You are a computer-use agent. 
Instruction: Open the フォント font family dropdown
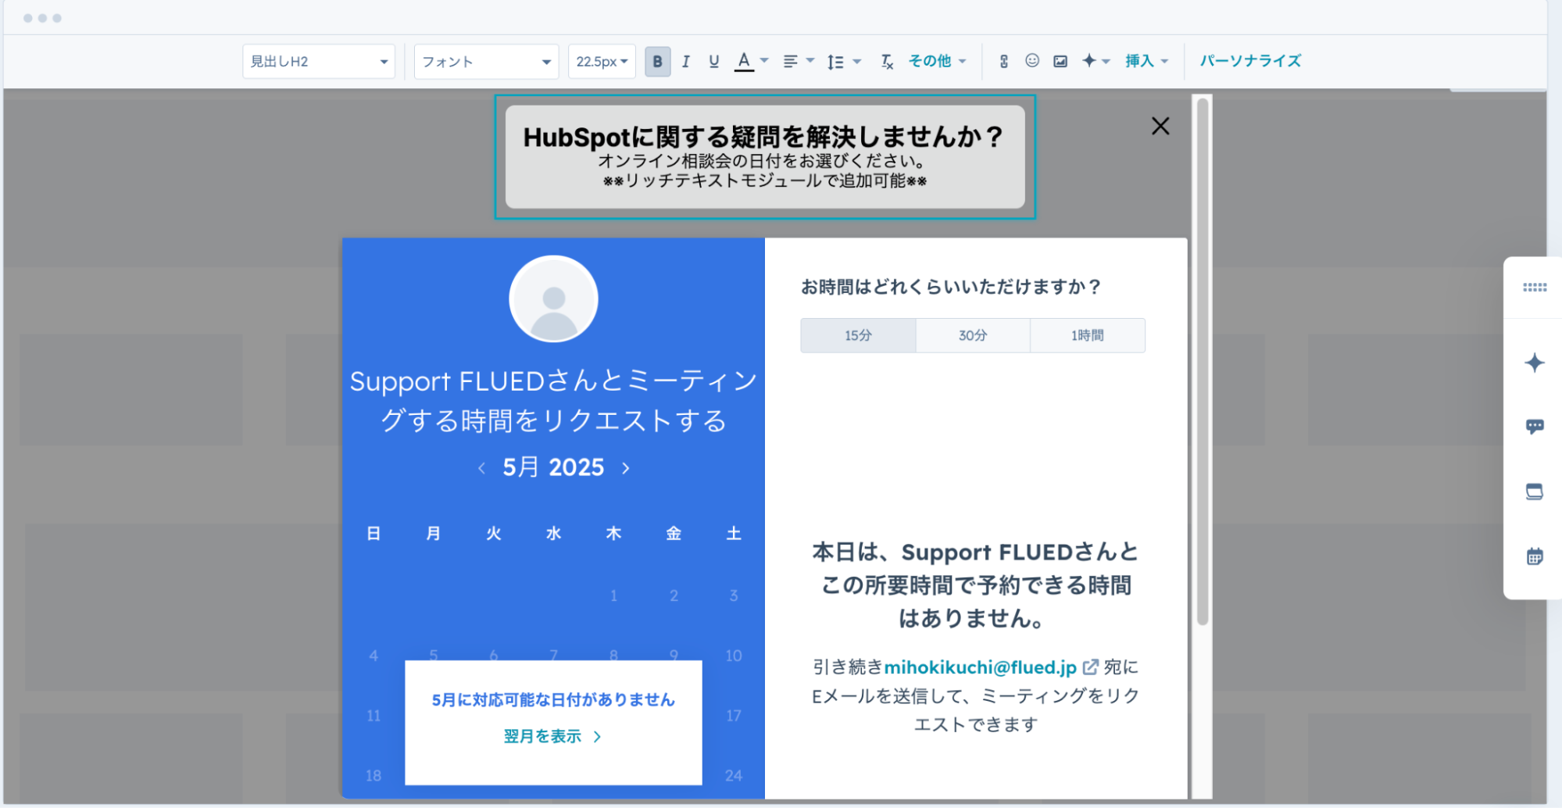pyautogui.click(x=486, y=61)
